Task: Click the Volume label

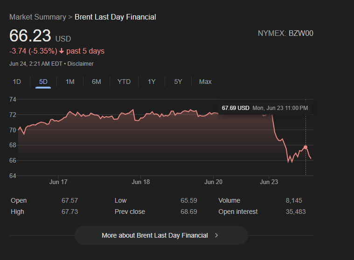Action: (229, 200)
